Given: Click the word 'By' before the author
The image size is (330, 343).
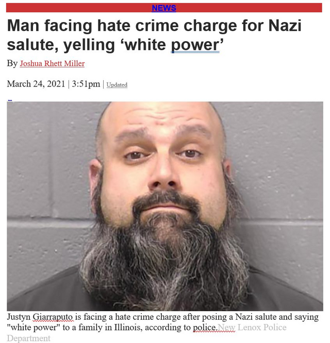Looking at the screenshot, I should click(x=12, y=63).
